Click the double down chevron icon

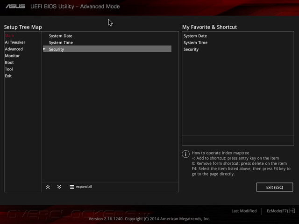tap(59, 187)
